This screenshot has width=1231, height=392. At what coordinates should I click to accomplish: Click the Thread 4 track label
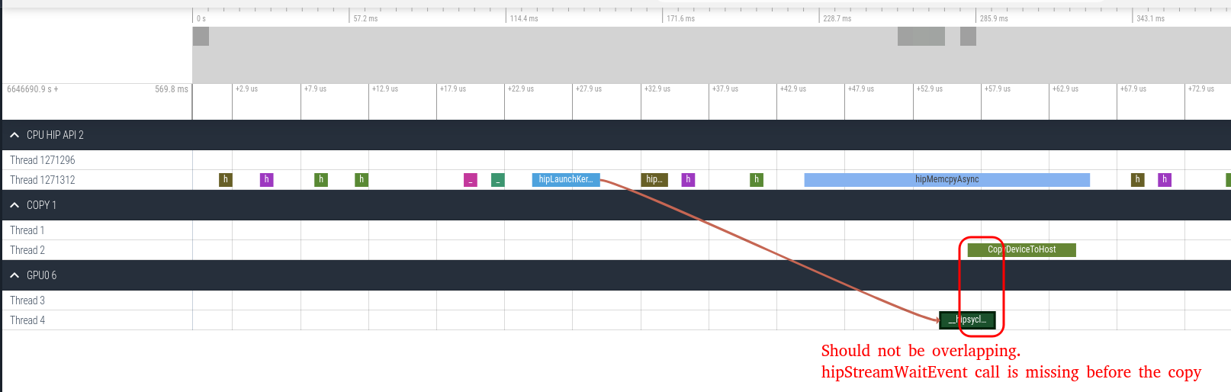pos(27,320)
